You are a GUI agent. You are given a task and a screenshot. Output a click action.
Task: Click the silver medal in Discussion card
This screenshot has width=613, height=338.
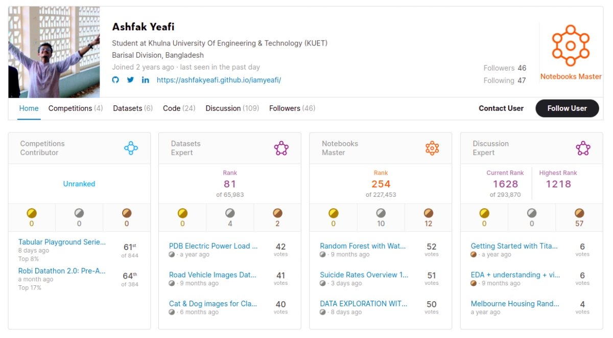pyautogui.click(x=532, y=213)
